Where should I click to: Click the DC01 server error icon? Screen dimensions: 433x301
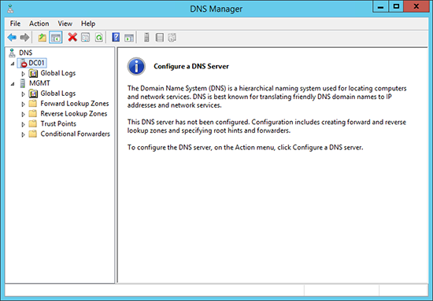(24, 63)
